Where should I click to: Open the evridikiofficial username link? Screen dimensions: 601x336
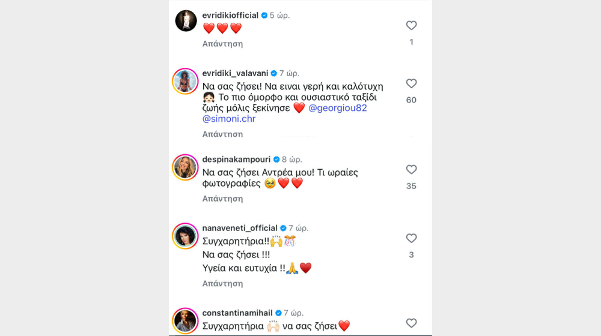(230, 15)
